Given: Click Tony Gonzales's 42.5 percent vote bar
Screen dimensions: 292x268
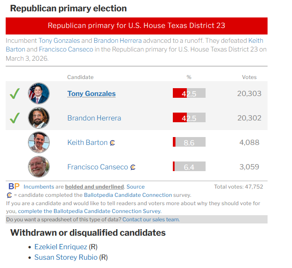Looking at the screenshot, I should [x=189, y=93].
